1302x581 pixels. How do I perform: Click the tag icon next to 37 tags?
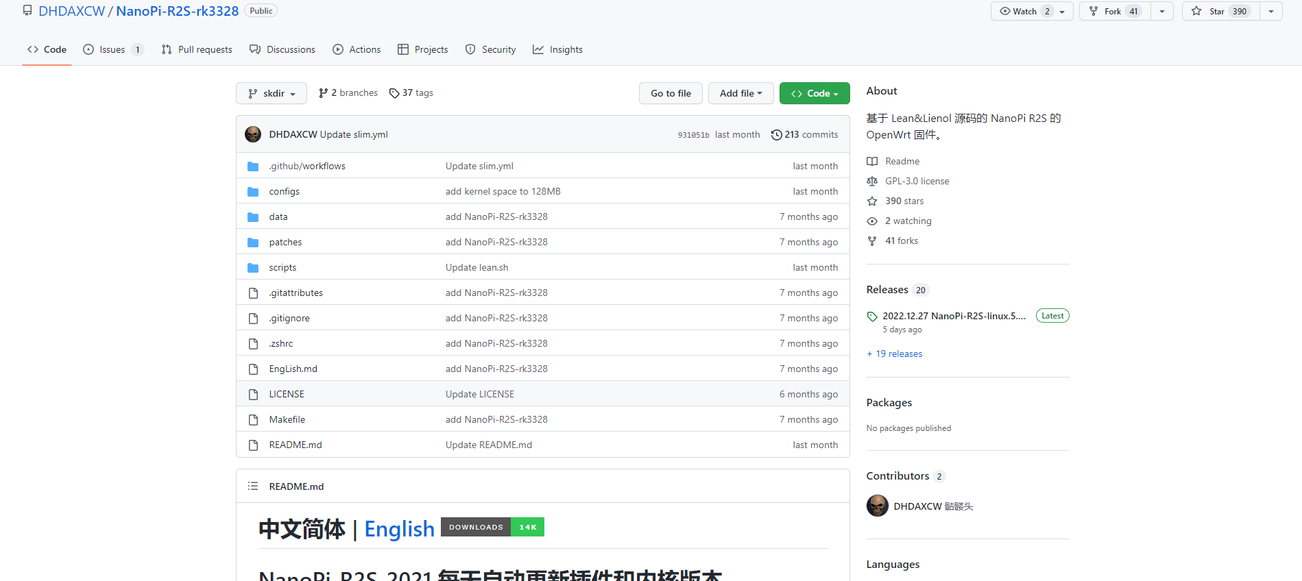click(394, 93)
